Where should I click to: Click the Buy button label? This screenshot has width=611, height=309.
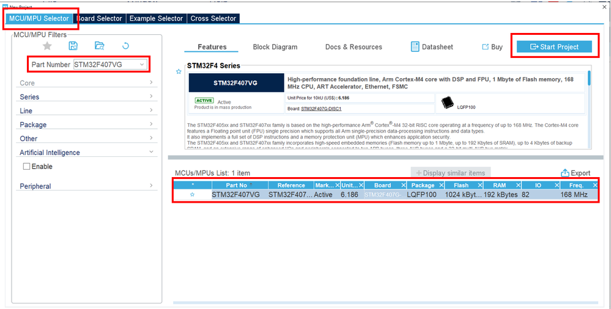[497, 47]
